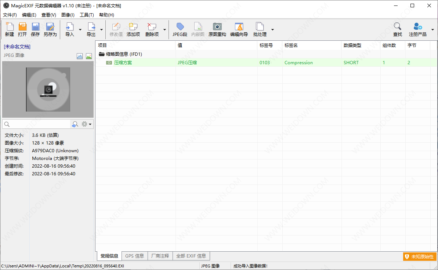This screenshot has height=270, width=438.
Task: Click the 成功导入图像数据! status message
Action: [x=250, y=266]
